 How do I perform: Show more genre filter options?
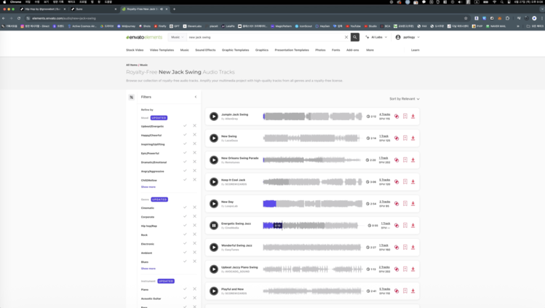click(x=148, y=269)
